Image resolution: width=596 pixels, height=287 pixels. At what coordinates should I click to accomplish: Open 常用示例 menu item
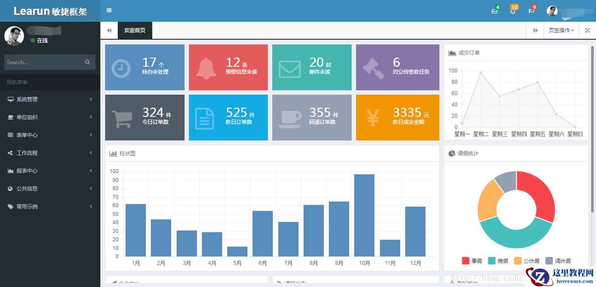[50, 206]
